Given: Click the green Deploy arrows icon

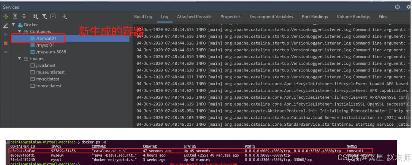Looking at the screenshot, I should pos(5,17).
